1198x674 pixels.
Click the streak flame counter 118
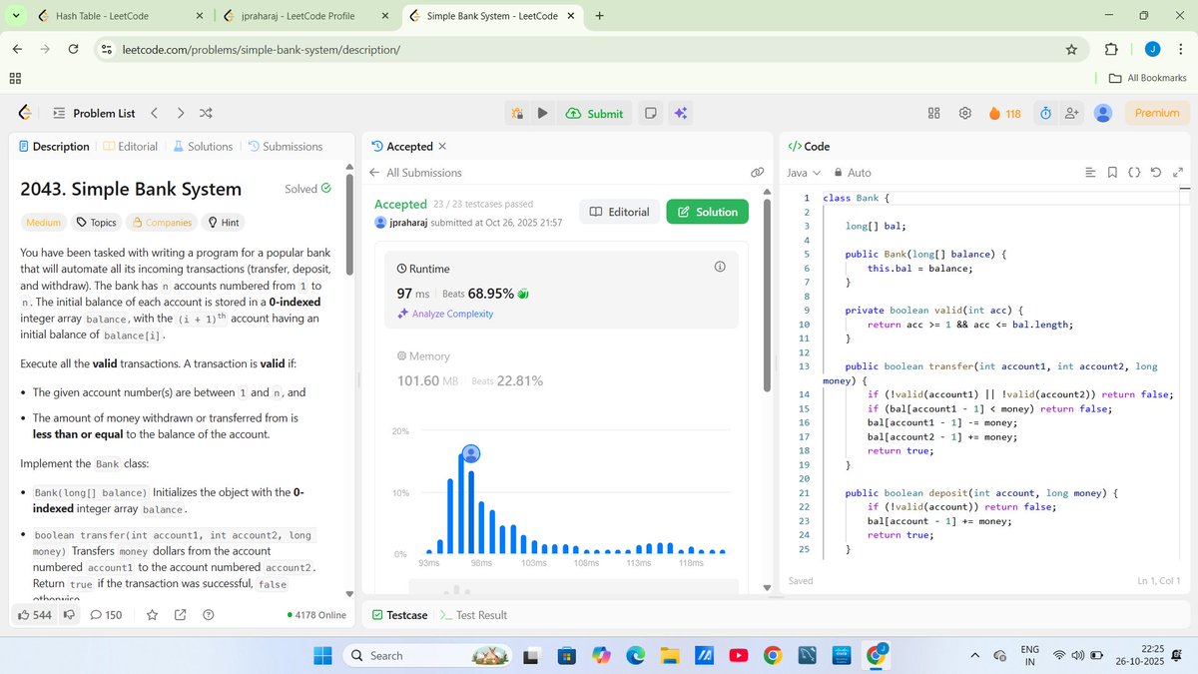coord(1004,114)
